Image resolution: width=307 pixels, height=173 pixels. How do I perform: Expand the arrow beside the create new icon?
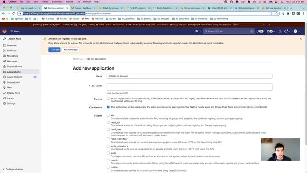coord(200,31)
